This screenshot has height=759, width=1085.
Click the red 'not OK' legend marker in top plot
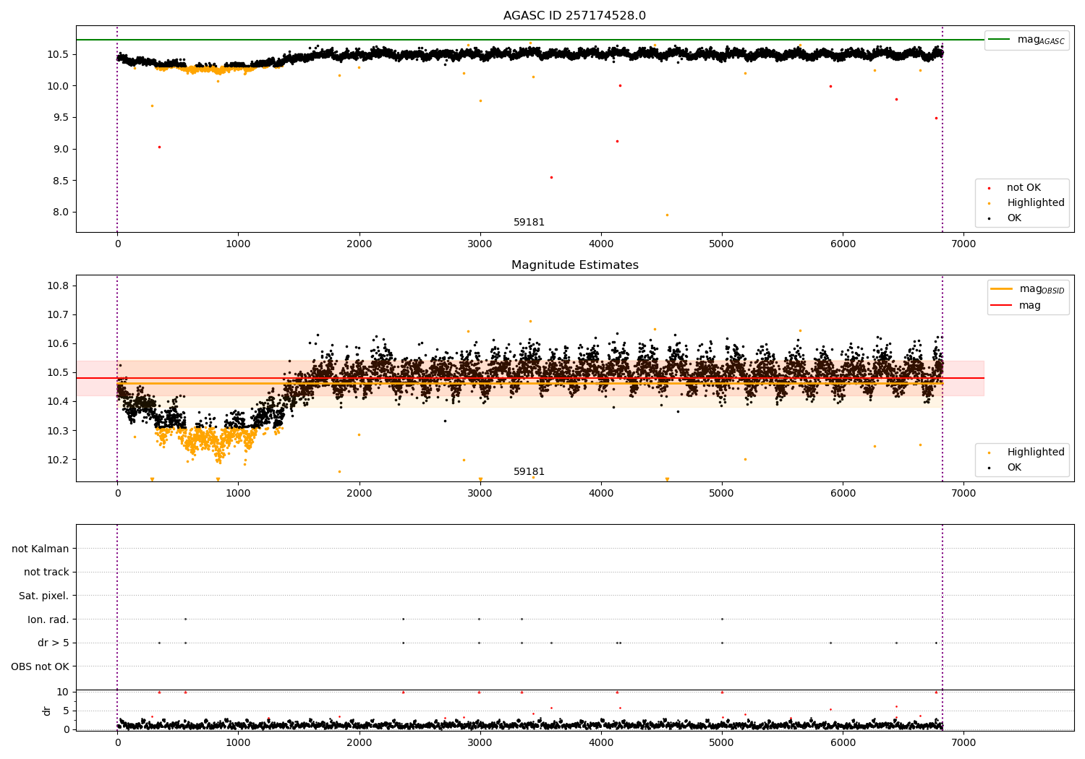point(989,188)
